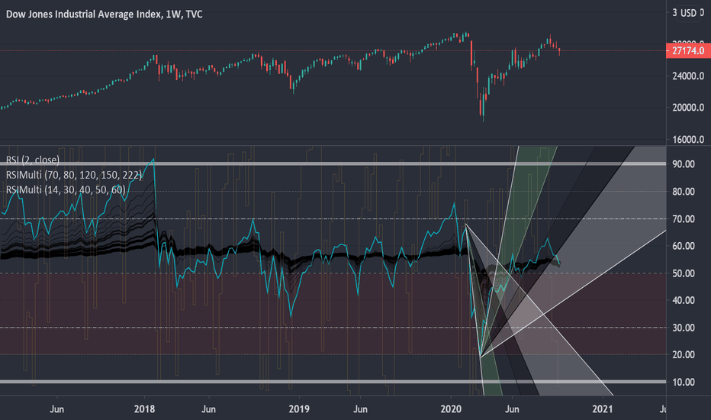Click the Jun label between 2018 and 2019
Screen dimensions: 711x420
pyautogui.click(x=208, y=409)
